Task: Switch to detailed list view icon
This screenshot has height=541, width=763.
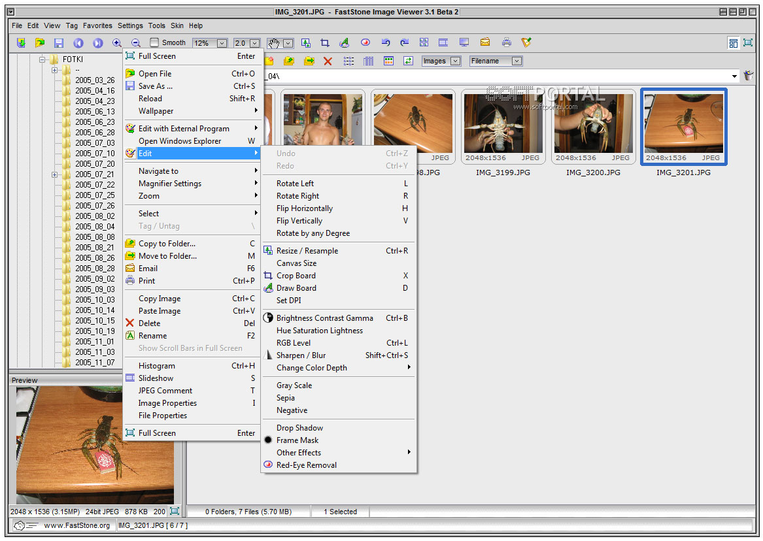Action: 368,61
